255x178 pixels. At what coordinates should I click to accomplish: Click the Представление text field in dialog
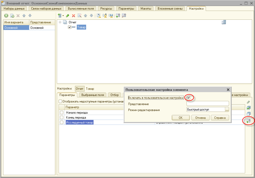(208, 104)
